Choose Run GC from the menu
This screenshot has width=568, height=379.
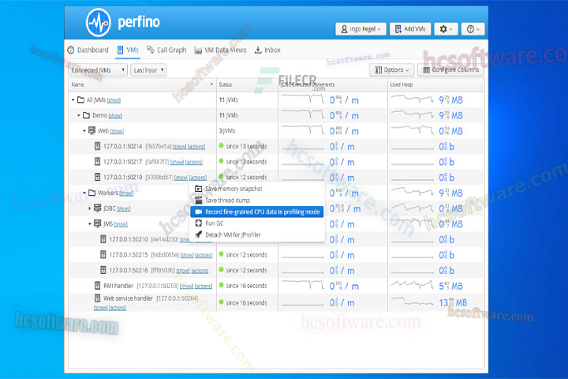[257, 223]
